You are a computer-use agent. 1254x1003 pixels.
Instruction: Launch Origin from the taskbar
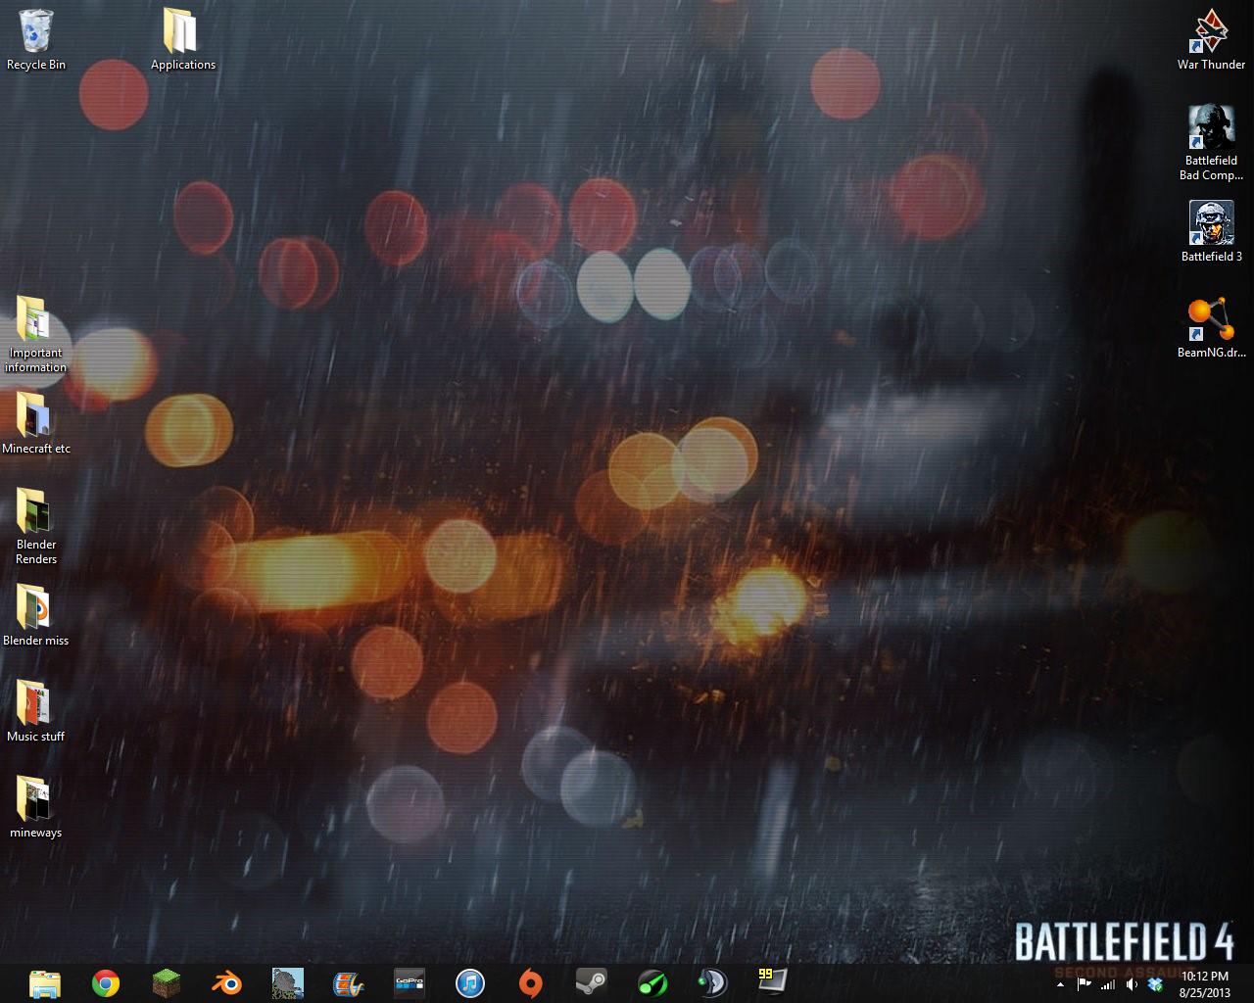coord(531,982)
